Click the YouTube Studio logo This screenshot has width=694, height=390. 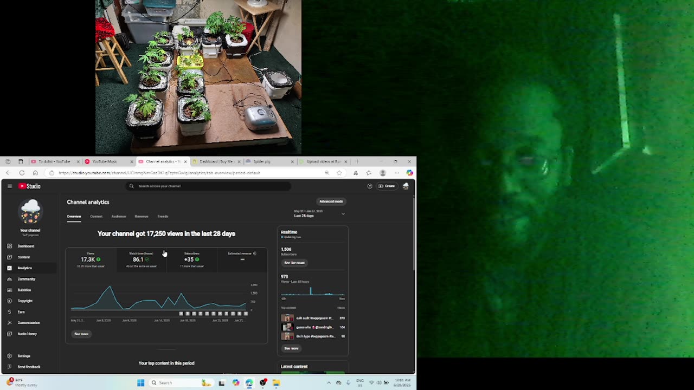(x=29, y=186)
